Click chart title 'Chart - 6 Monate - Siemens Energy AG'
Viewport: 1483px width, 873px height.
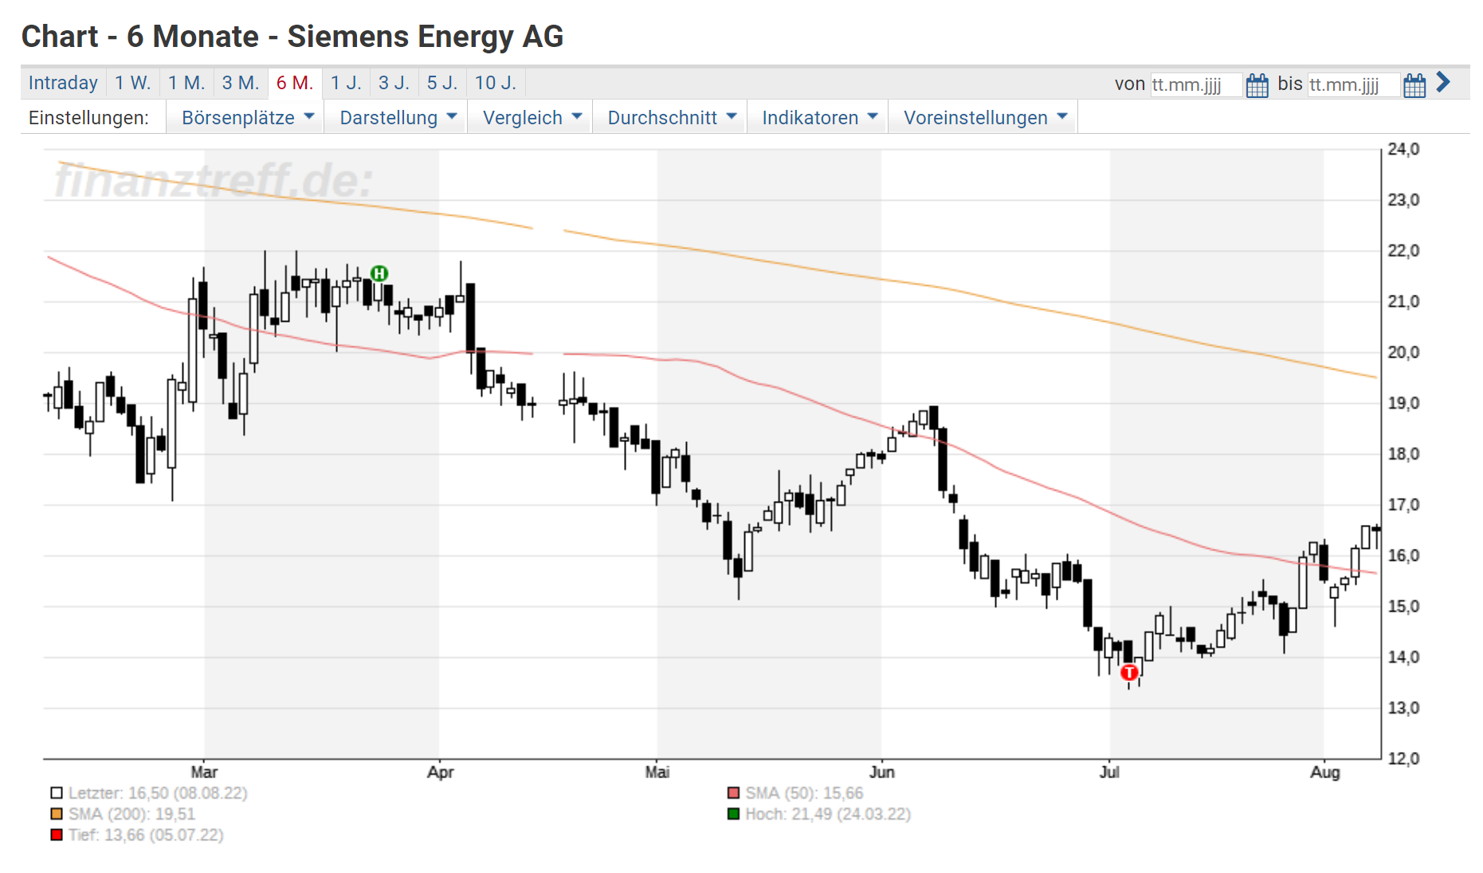[x=292, y=37]
